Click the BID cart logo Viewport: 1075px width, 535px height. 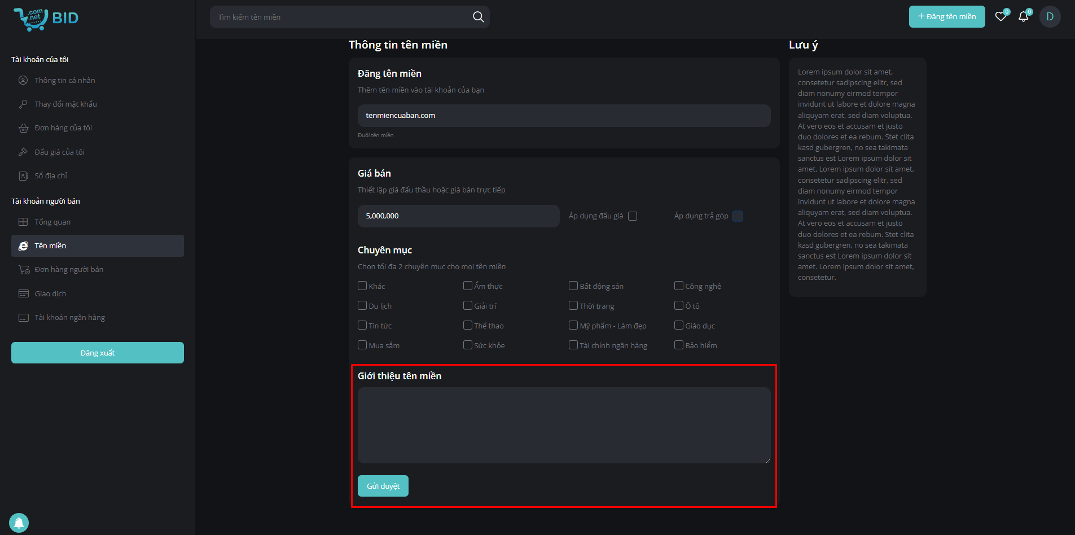[x=46, y=19]
